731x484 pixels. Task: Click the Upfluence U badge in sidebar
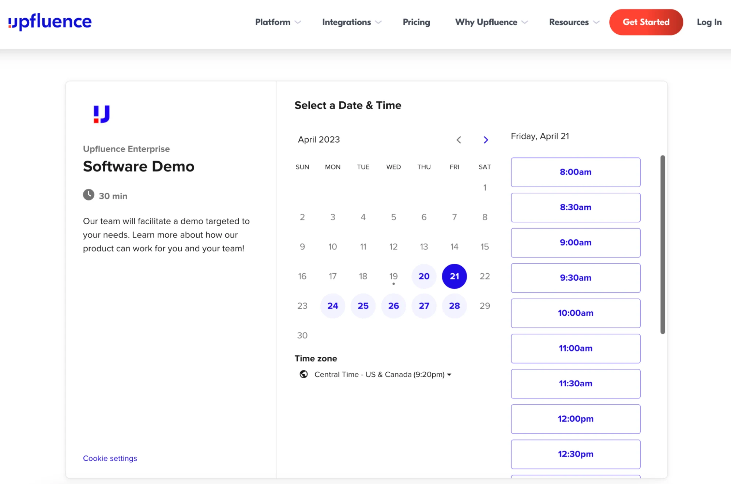pyautogui.click(x=102, y=114)
